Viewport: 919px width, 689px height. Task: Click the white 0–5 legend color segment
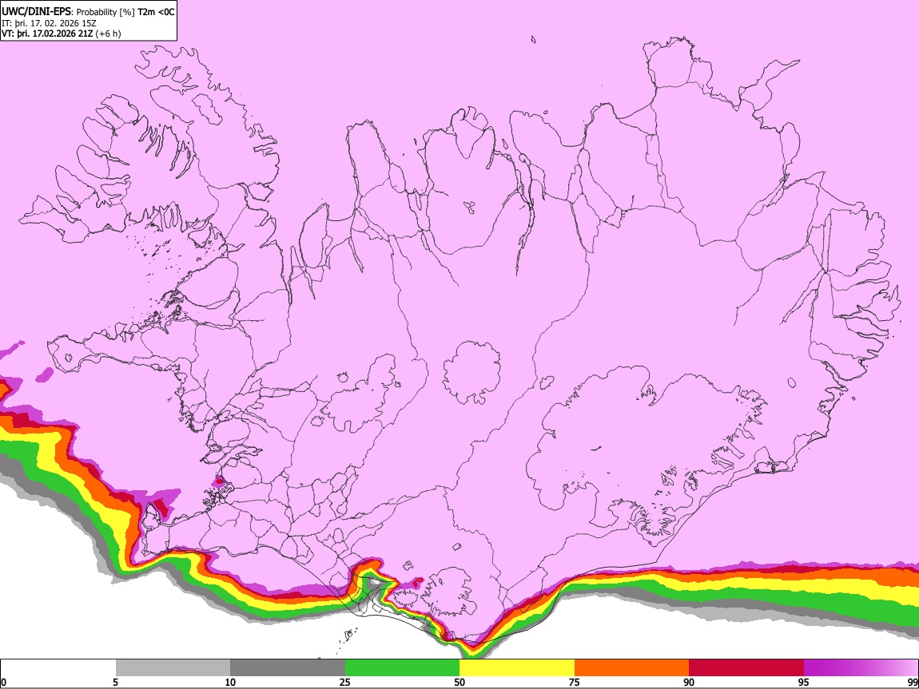click(x=58, y=668)
